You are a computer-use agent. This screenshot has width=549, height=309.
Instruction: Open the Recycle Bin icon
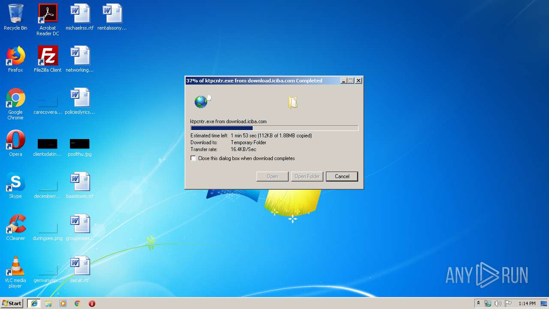click(15, 17)
